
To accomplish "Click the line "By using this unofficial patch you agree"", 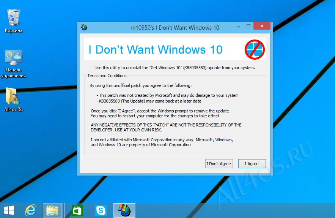I will tap(141, 85).
